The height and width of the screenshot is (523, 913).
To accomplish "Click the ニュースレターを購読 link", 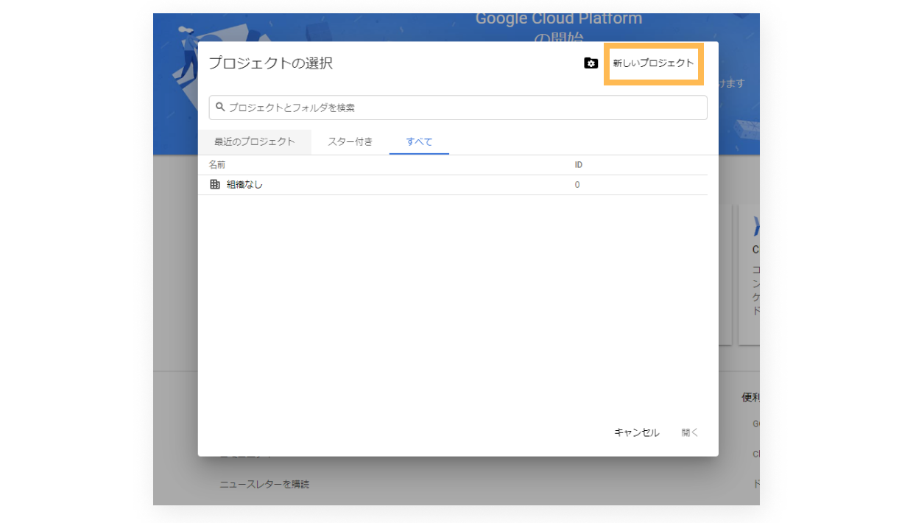I will (264, 484).
